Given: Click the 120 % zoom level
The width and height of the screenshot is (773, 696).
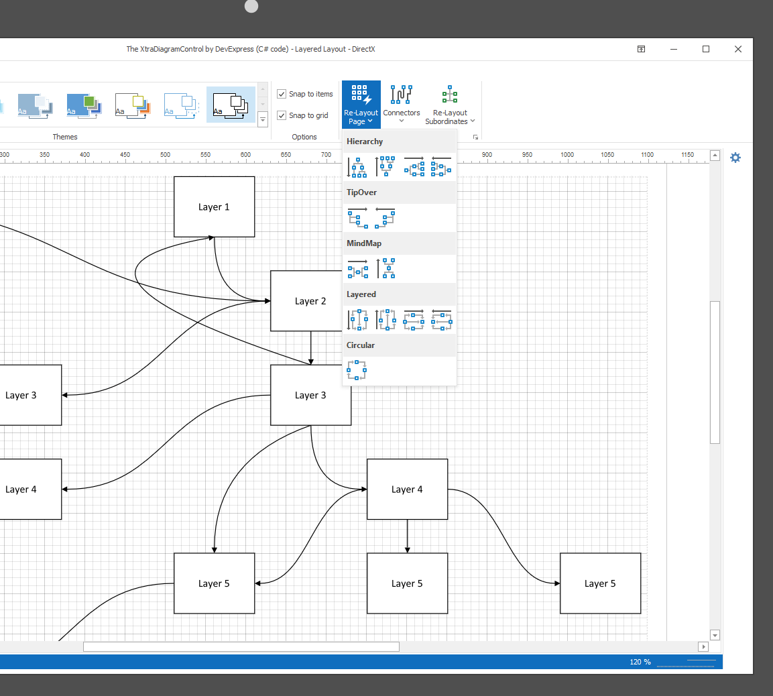Looking at the screenshot, I should (x=640, y=662).
